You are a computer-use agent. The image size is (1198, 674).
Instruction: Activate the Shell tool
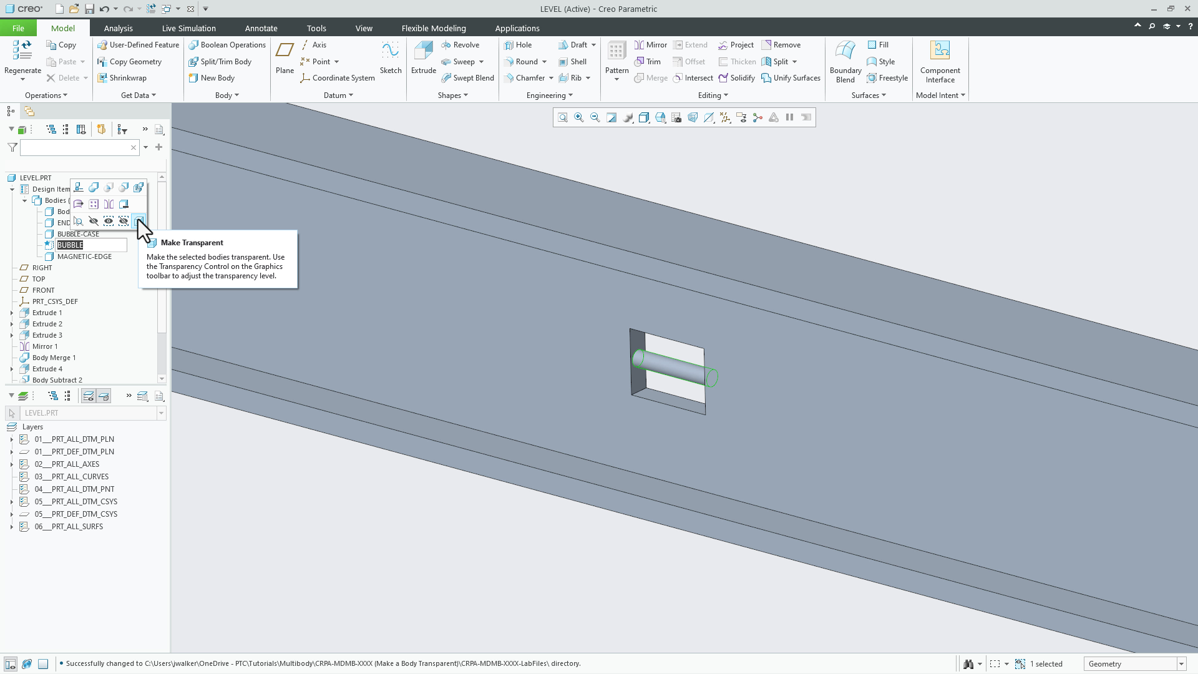tap(573, 61)
